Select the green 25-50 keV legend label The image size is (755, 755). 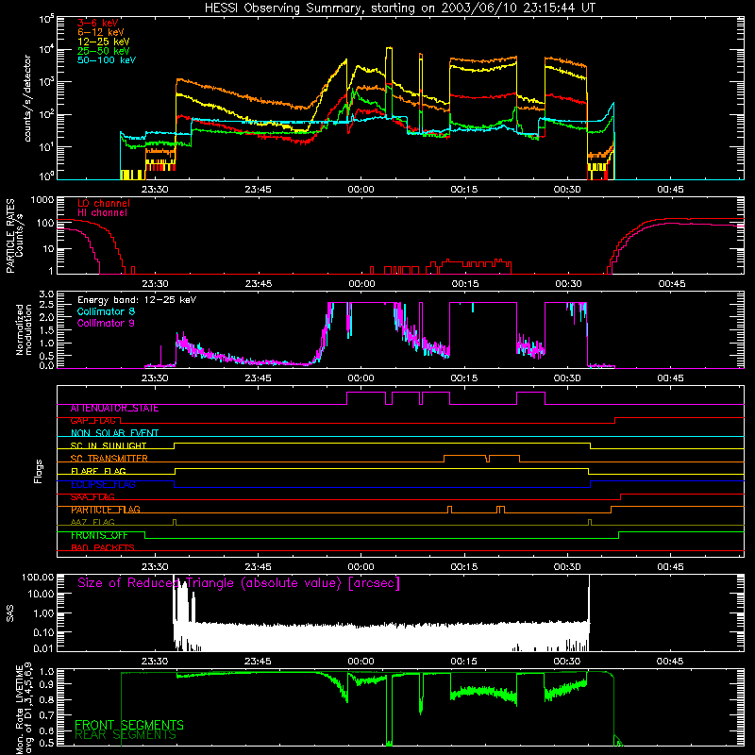pyautogui.click(x=103, y=51)
